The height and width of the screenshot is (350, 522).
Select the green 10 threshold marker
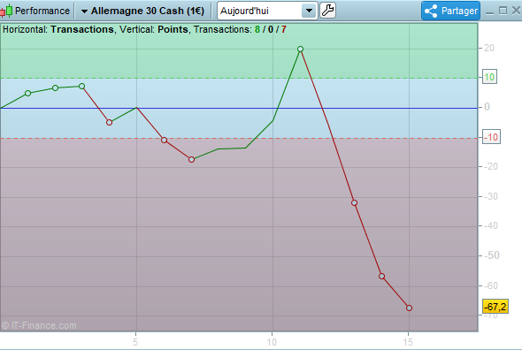489,77
